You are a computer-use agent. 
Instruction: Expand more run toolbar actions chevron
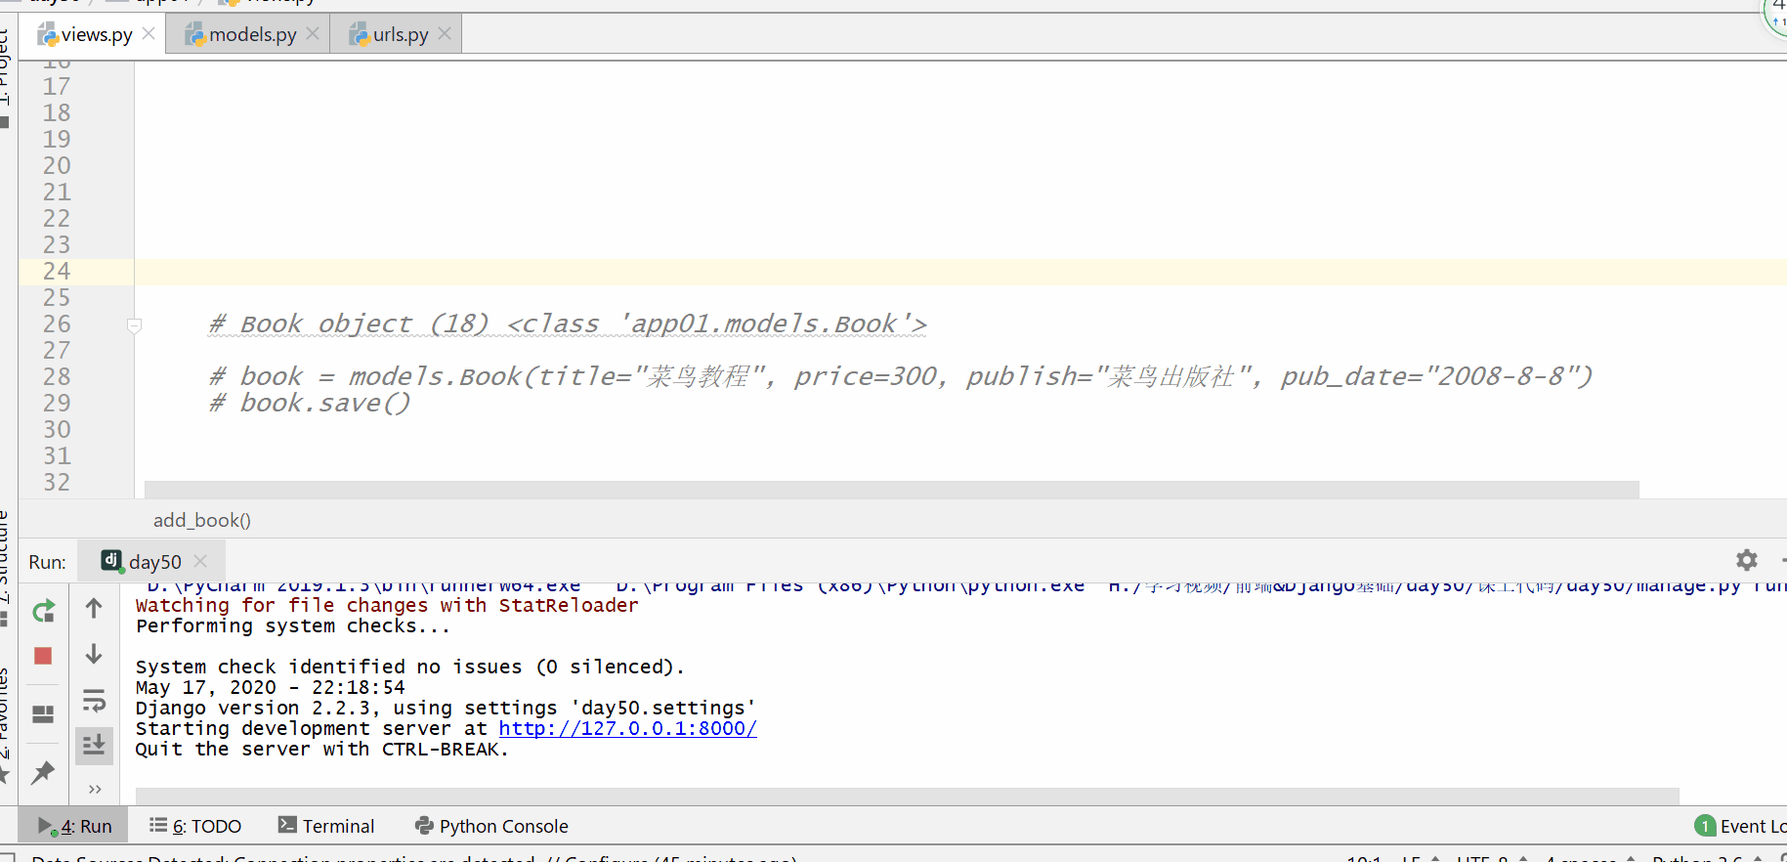point(95,789)
